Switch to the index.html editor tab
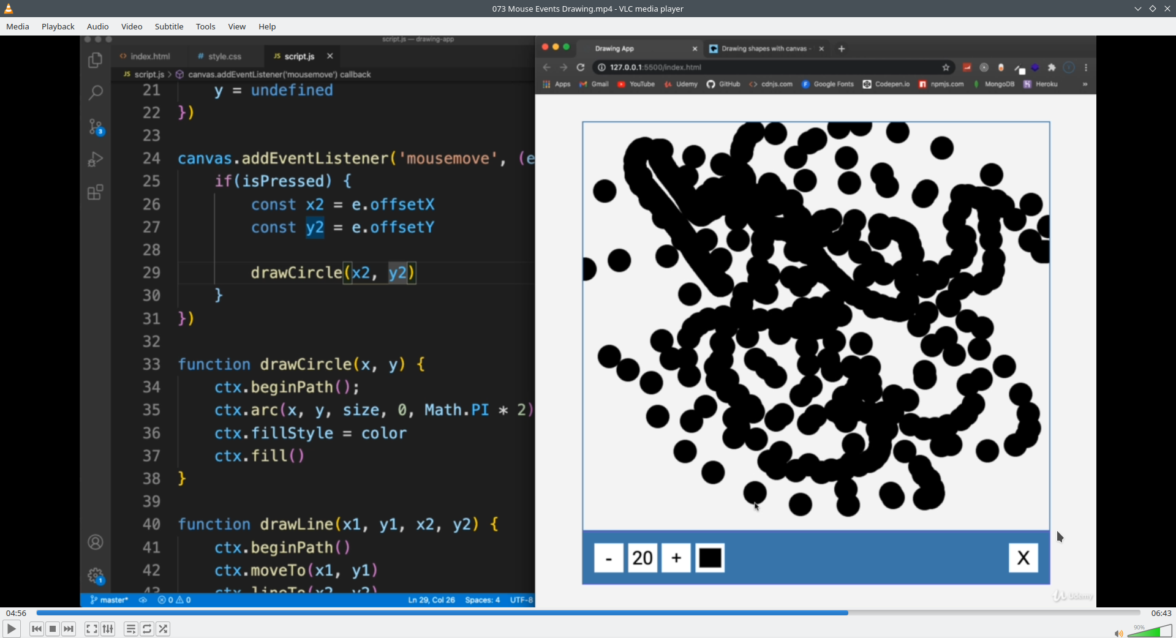 pos(145,56)
